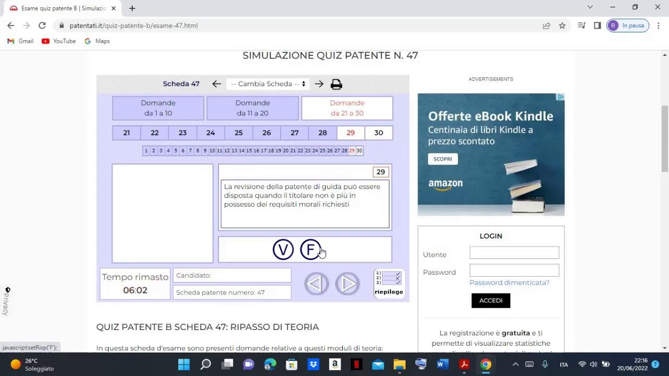Bookmark this page with the star icon
Screen dimensions: 669x376
562,25
